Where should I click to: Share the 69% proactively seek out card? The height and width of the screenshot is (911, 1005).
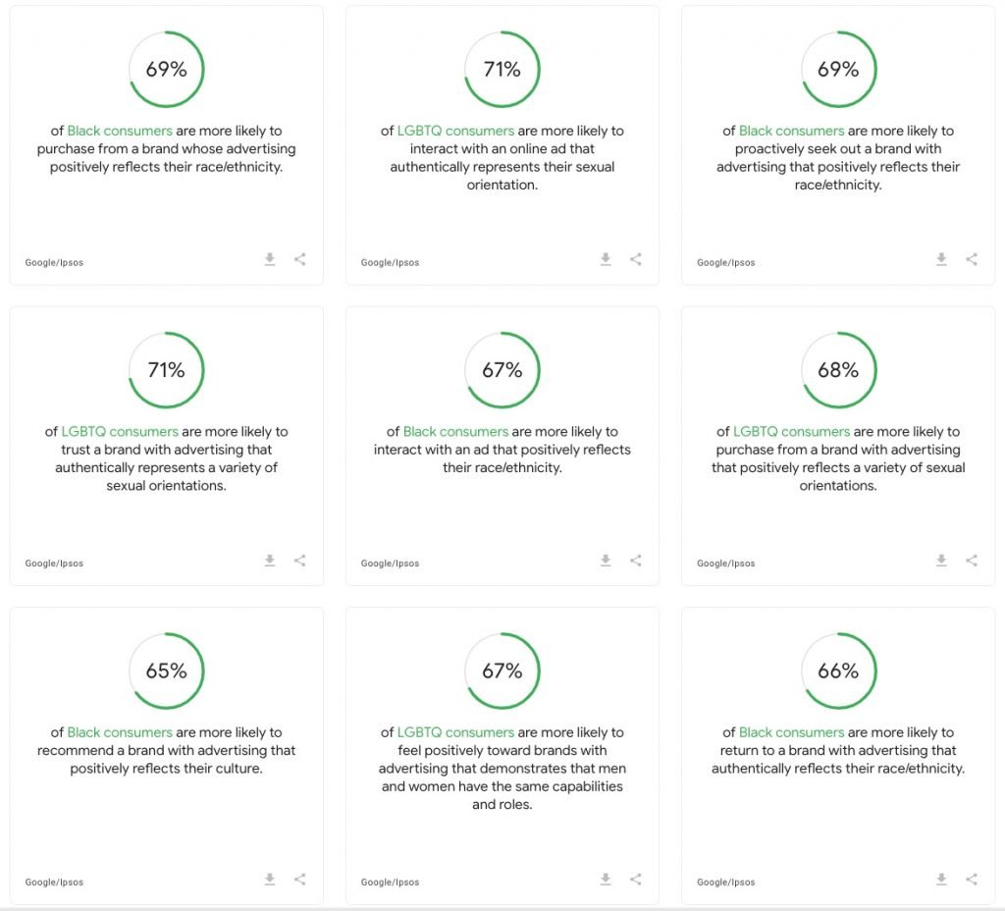click(972, 259)
